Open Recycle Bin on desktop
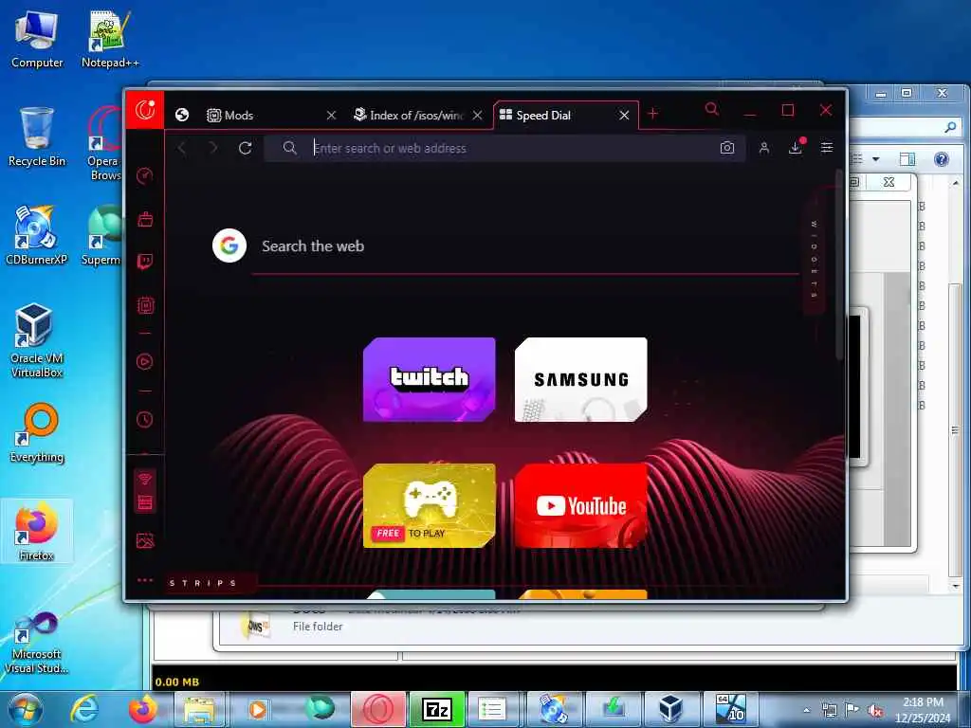Screen dimensions: 971x728 pyautogui.click(x=37, y=137)
